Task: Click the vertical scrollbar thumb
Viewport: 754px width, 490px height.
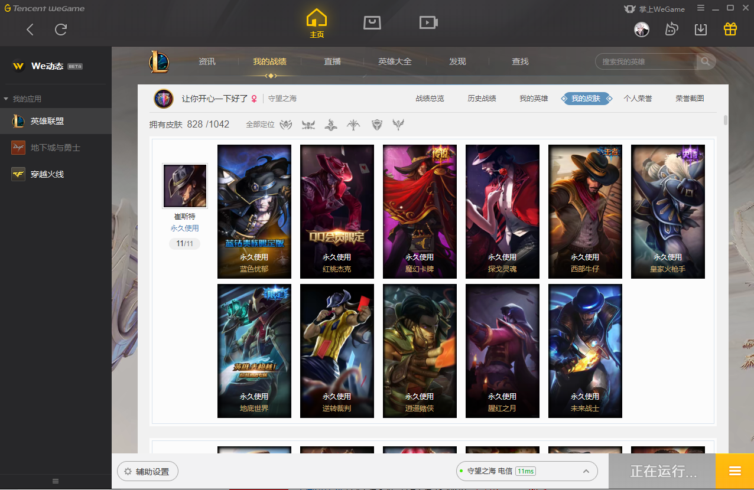Action: pos(725,120)
